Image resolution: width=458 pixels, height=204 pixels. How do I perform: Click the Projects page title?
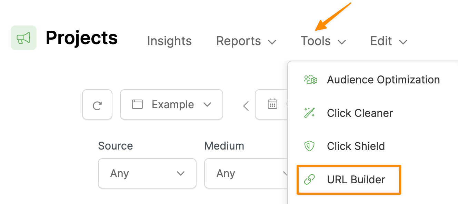point(82,38)
